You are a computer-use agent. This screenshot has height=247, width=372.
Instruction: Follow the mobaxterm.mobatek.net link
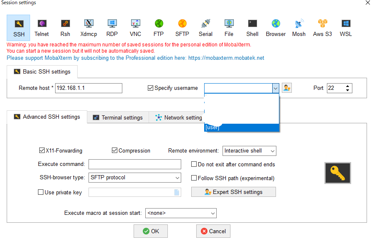point(226,58)
